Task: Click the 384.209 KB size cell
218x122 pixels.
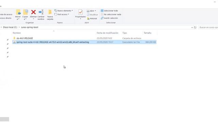Action: pos(151,42)
